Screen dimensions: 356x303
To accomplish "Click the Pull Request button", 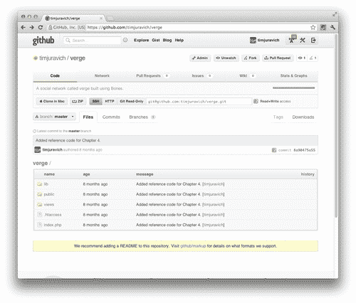I will click(x=278, y=58).
